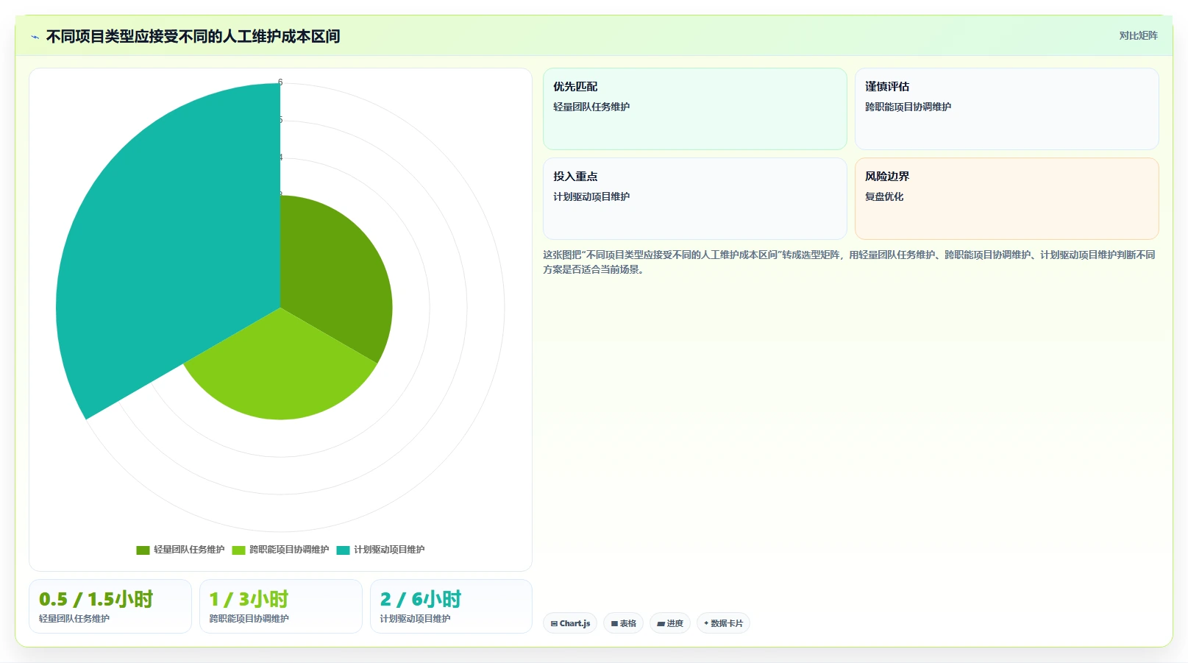Click legend label 计划驱动项目维护

(x=389, y=550)
